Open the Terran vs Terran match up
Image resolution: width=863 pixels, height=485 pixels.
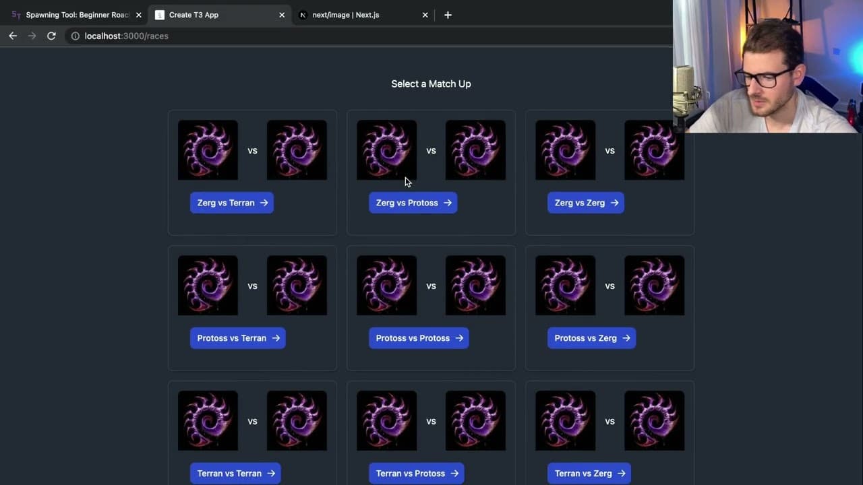tap(235, 474)
